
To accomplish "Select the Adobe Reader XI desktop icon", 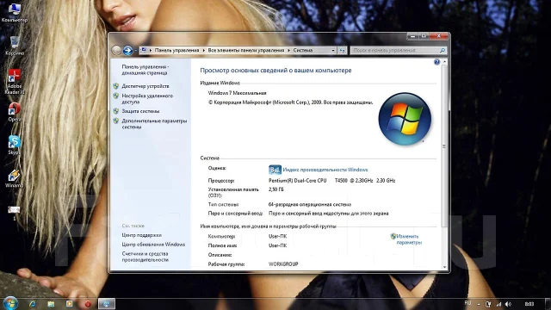I will tap(15, 82).
